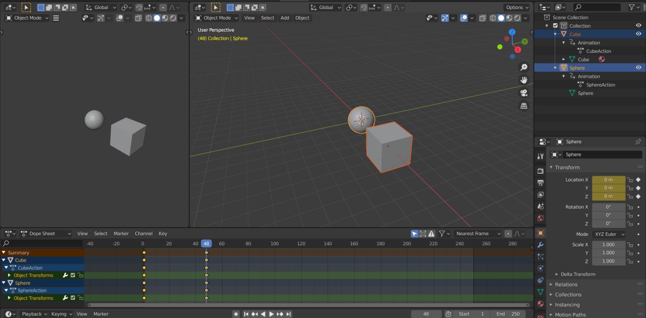Image resolution: width=646 pixels, height=318 pixels.
Task: Open the Tool properties tab
Action: click(x=541, y=156)
